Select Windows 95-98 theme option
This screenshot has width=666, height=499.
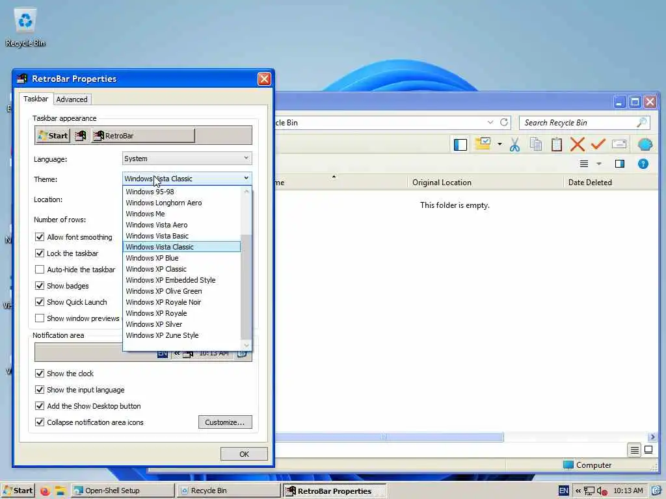[x=181, y=192]
